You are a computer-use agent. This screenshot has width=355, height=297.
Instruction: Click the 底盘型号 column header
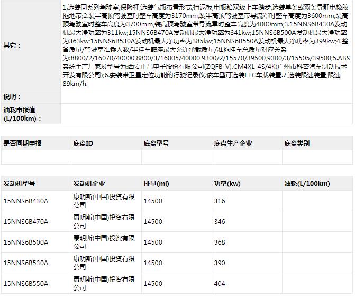pyautogui.click(x=156, y=143)
